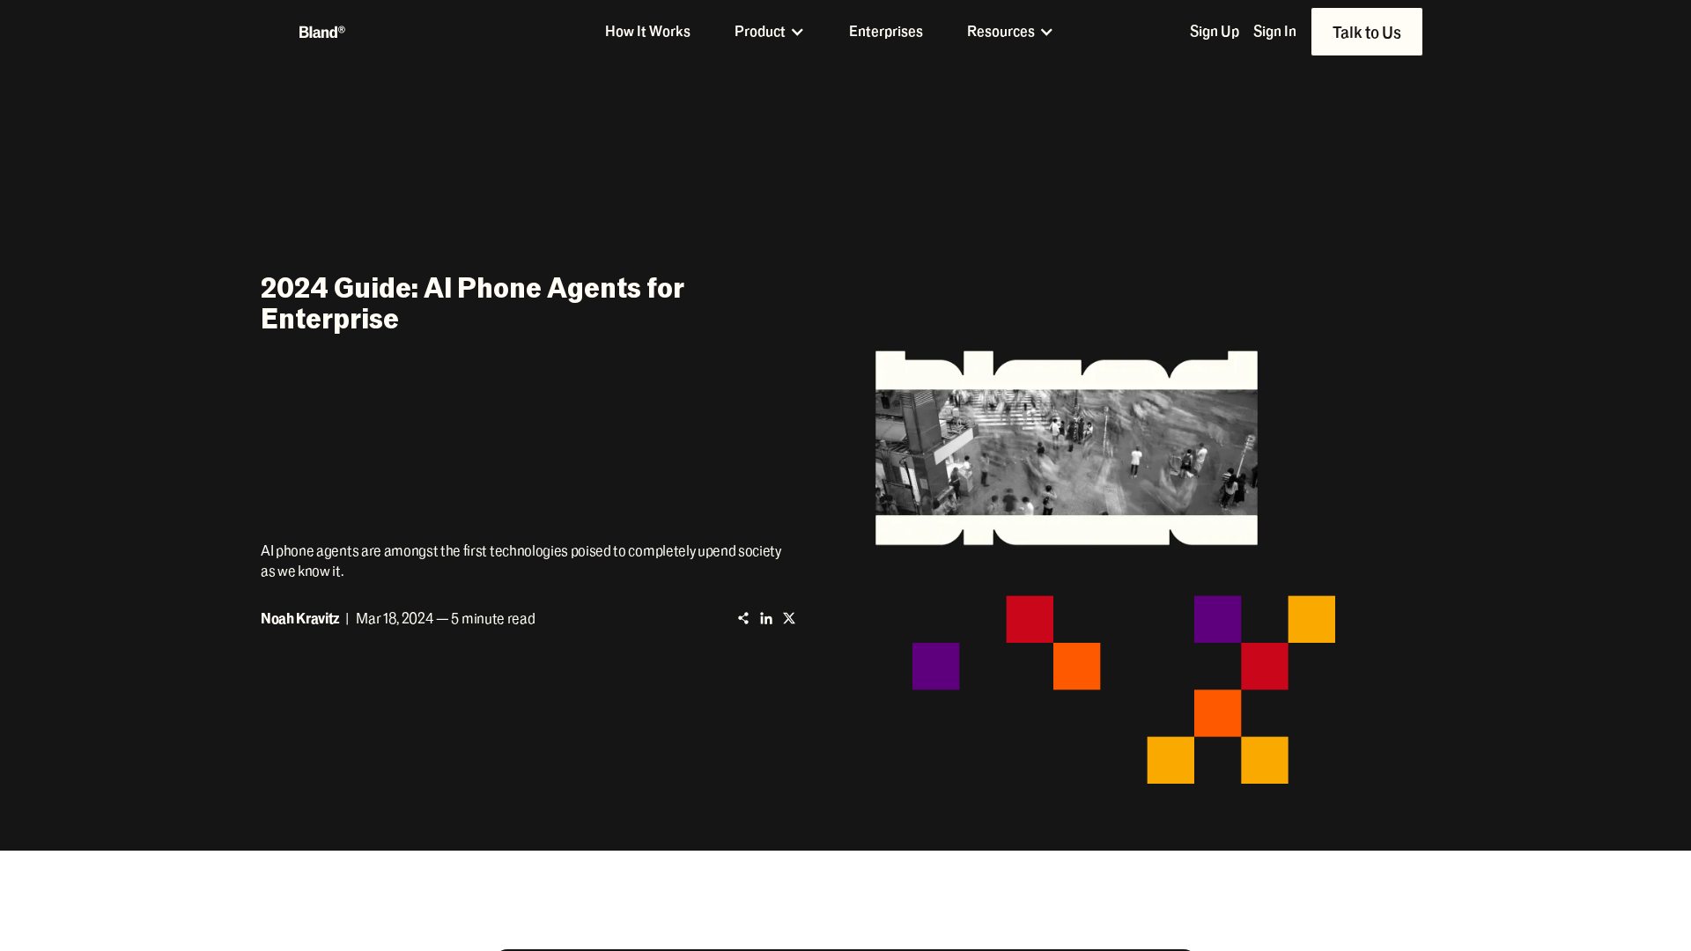Click author name Noah Kravitz

(299, 619)
